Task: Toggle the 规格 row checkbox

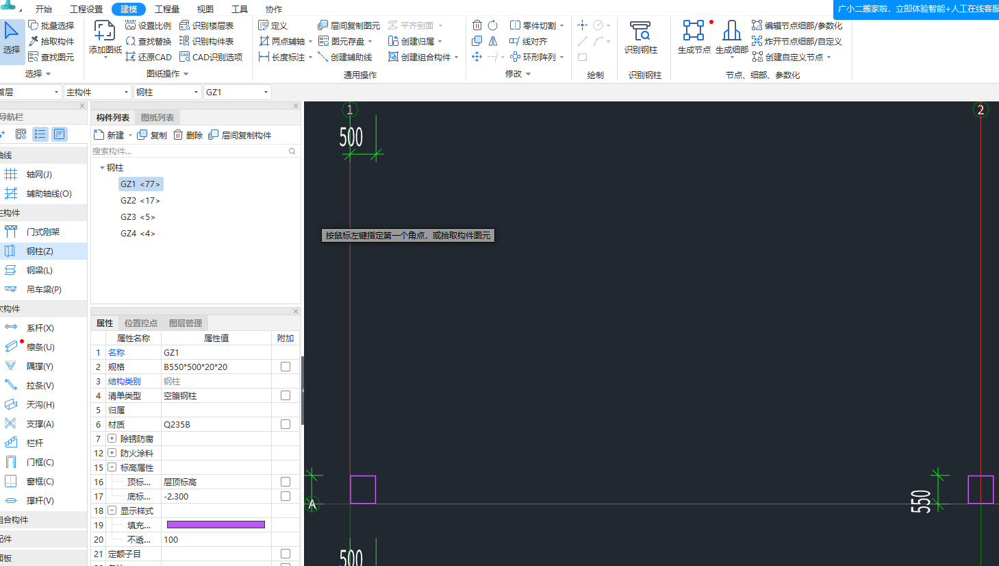Action: click(x=286, y=367)
